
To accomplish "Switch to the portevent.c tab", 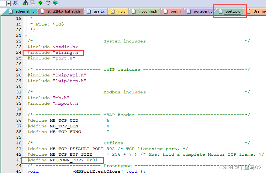I will click(x=200, y=11).
